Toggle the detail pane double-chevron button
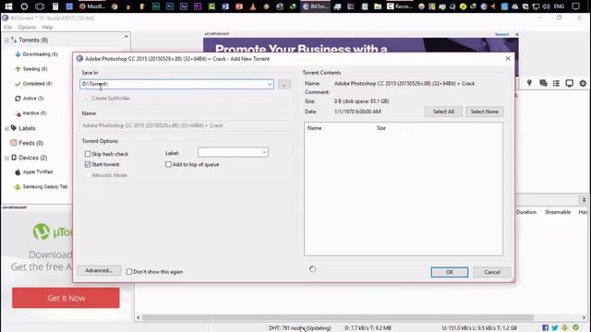Image resolution: width=591 pixels, height=332 pixels. click(x=584, y=200)
